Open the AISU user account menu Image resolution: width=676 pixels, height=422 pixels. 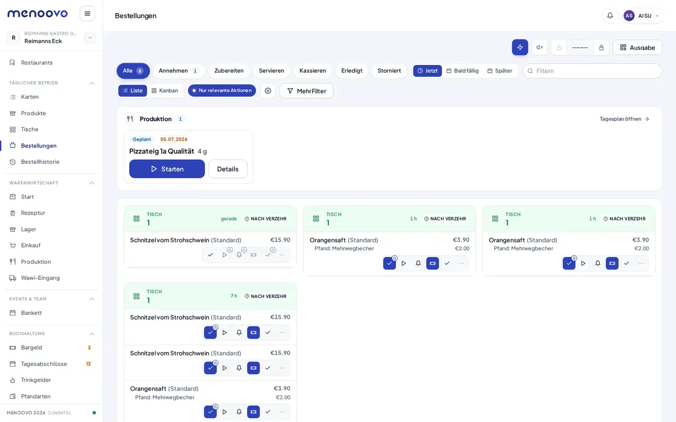(641, 15)
